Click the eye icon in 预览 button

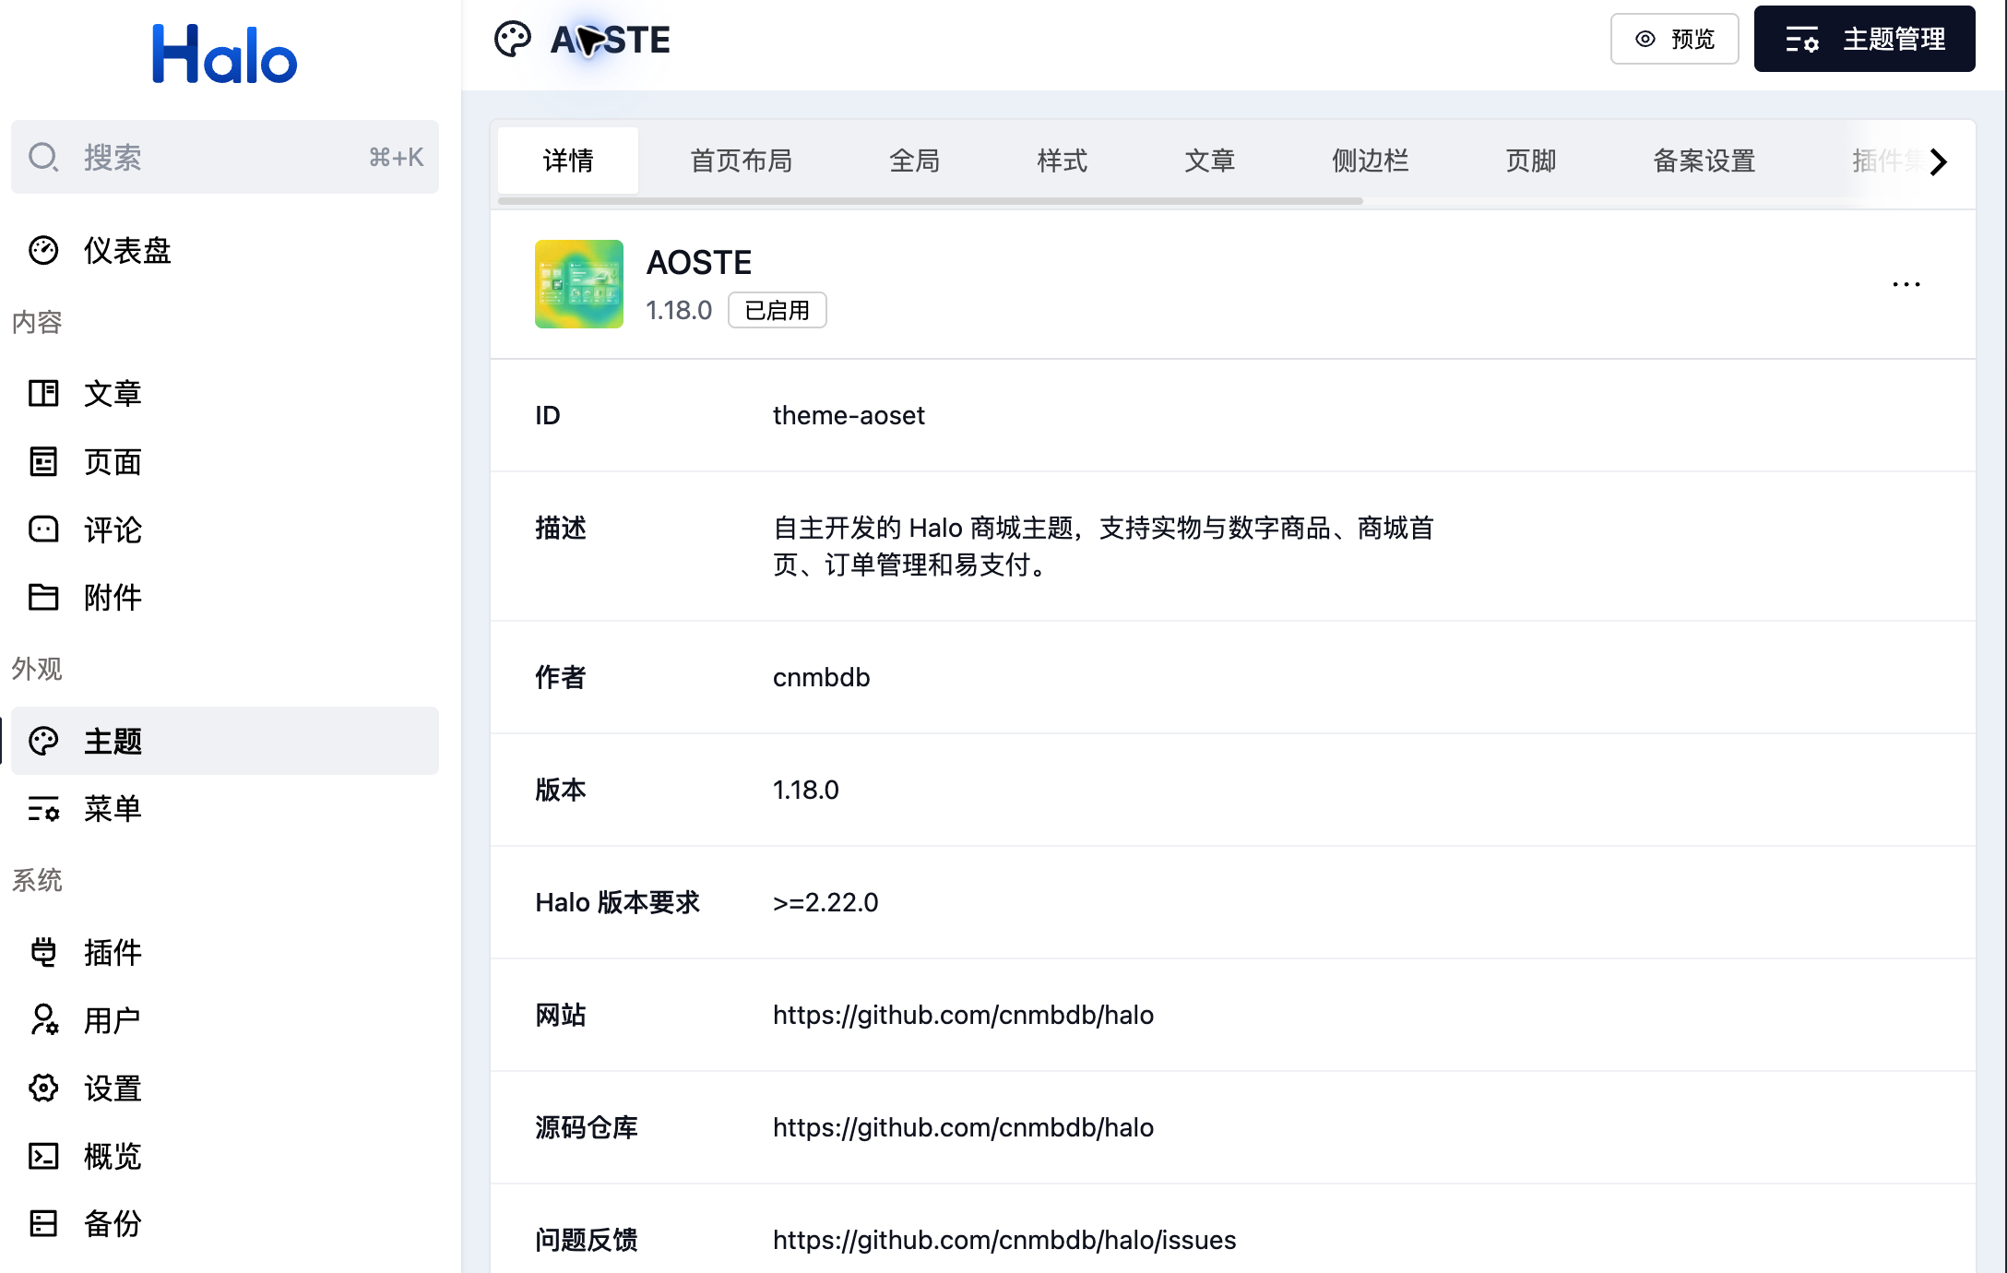[x=1645, y=39]
